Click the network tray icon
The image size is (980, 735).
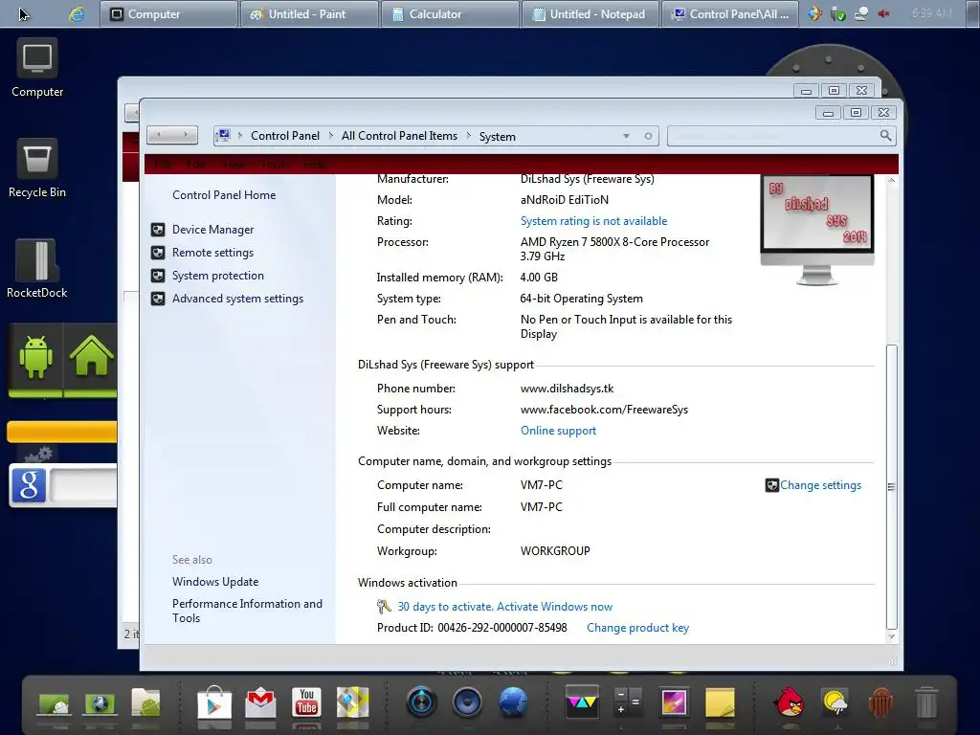[861, 13]
